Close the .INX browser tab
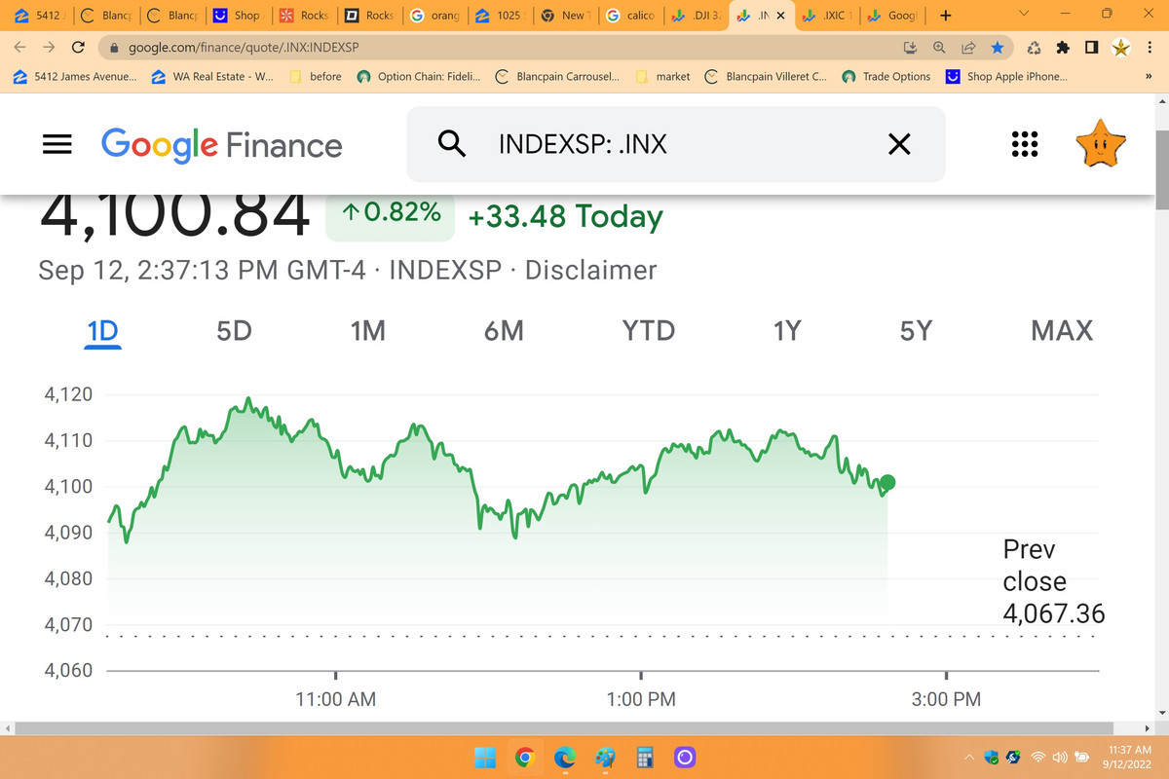The image size is (1169, 779). [779, 16]
